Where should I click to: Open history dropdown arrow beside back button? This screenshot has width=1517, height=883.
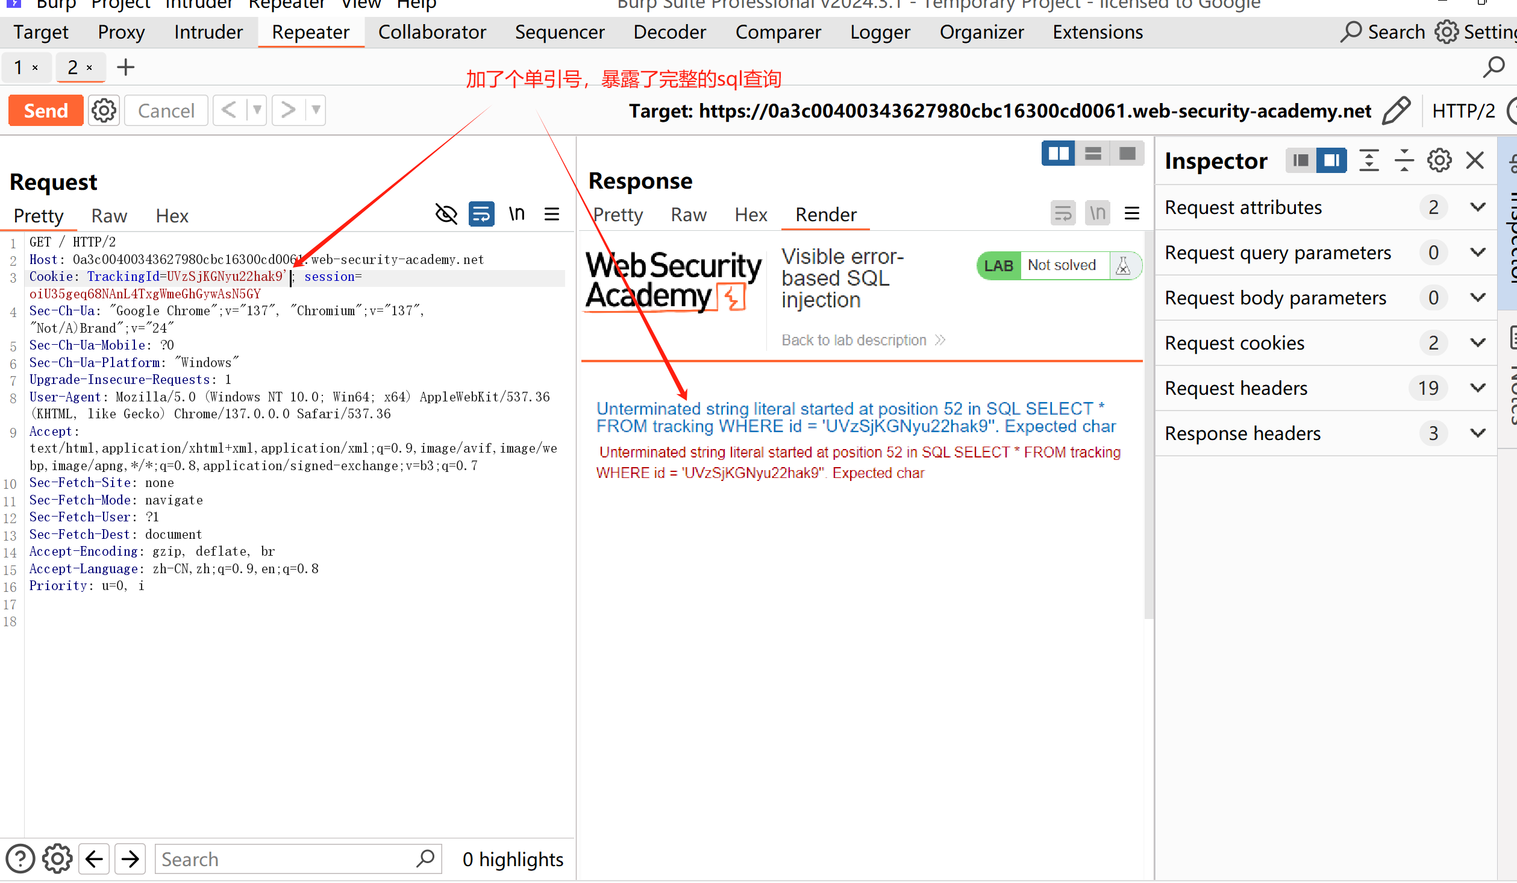(257, 111)
